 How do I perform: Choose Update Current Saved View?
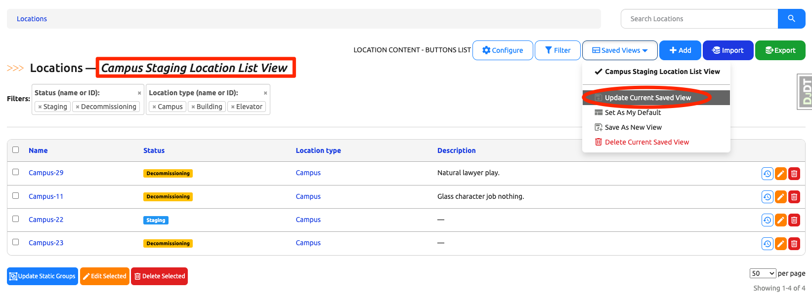pyautogui.click(x=647, y=98)
